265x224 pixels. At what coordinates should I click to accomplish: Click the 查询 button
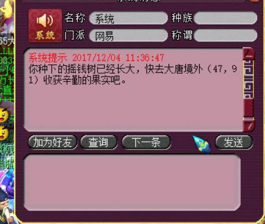(99, 142)
